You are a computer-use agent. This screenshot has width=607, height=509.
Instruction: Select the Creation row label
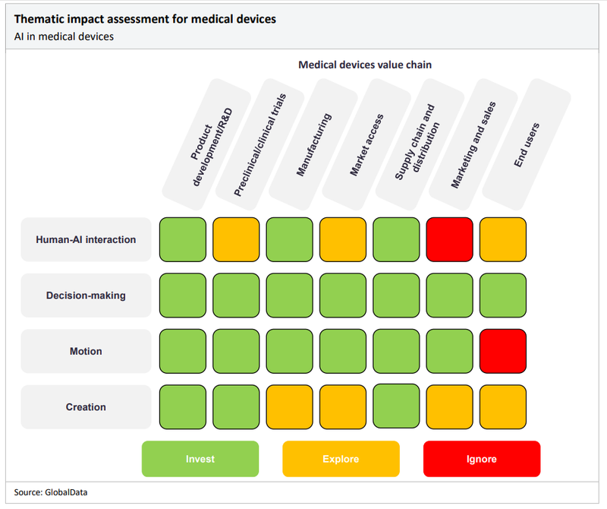tap(86, 407)
